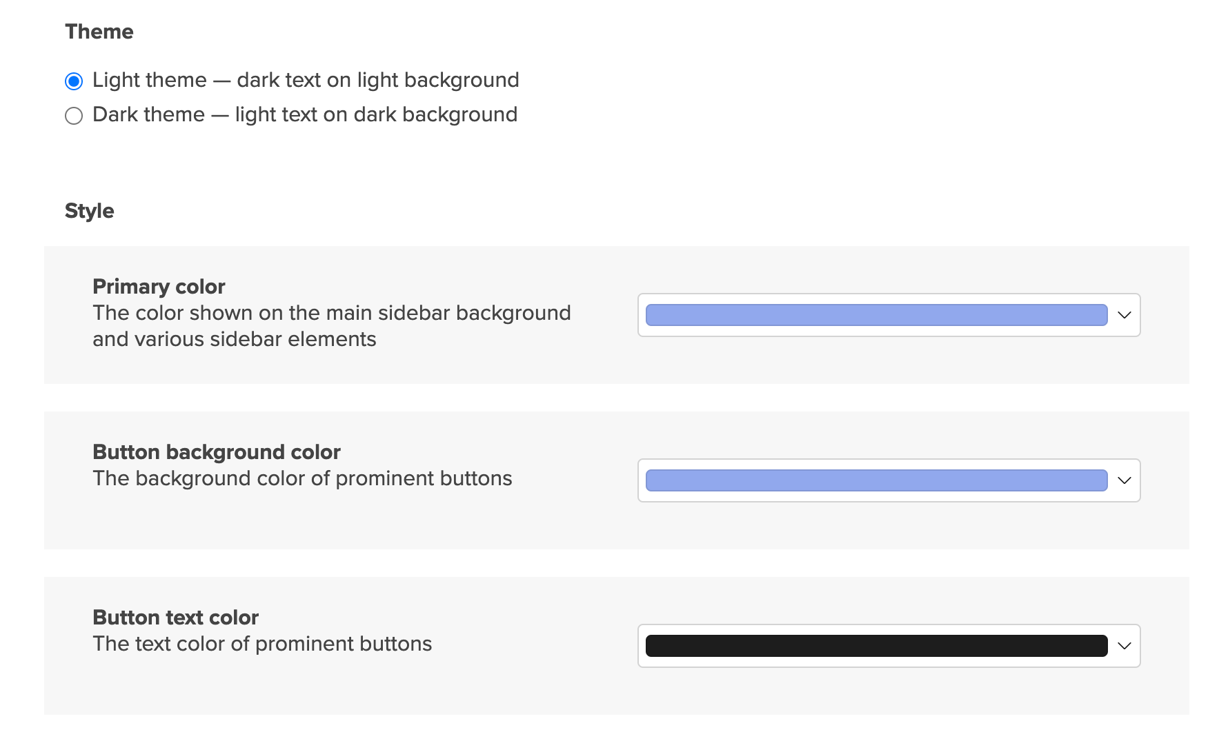Select the Dark theme radio button

[74, 116]
